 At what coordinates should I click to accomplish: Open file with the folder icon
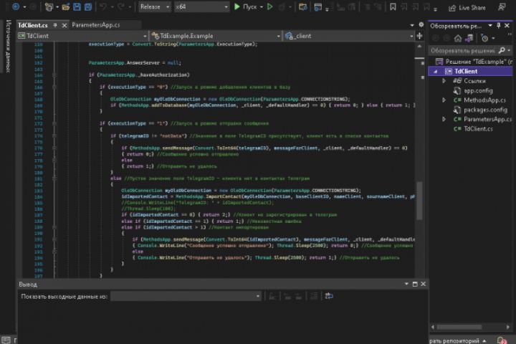[x=66, y=7]
